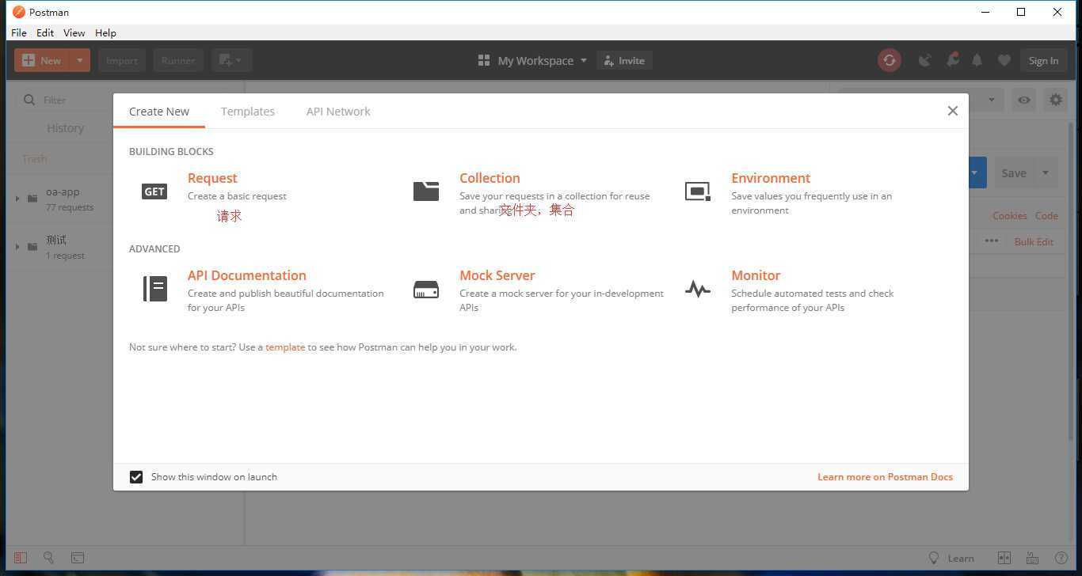The height and width of the screenshot is (576, 1082).
Task: Click the Save button
Action: 1014,172
